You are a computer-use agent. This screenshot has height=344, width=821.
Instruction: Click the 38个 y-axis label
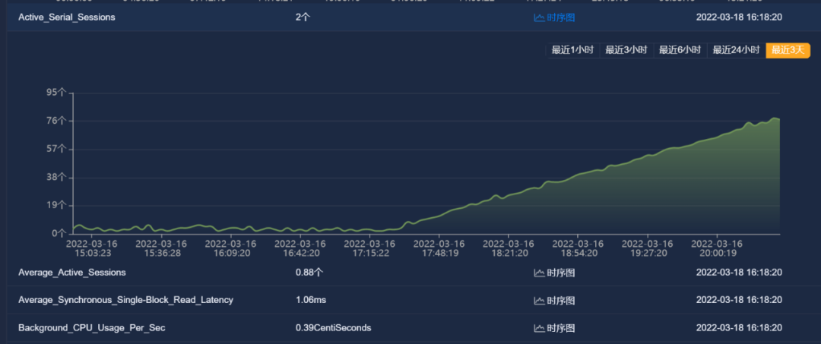coord(56,177)
